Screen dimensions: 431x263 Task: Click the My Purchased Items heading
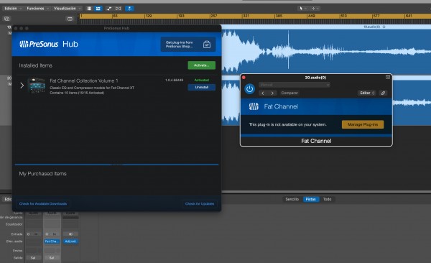coord(42,174)
